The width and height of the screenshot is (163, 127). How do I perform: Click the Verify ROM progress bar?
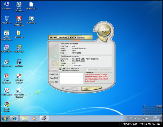(71, 82)
